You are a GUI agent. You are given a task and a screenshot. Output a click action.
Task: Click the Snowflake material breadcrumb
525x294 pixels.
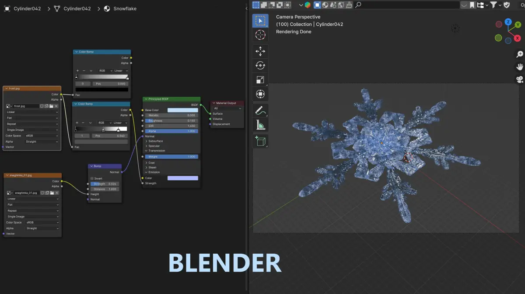tap(120, 8)
